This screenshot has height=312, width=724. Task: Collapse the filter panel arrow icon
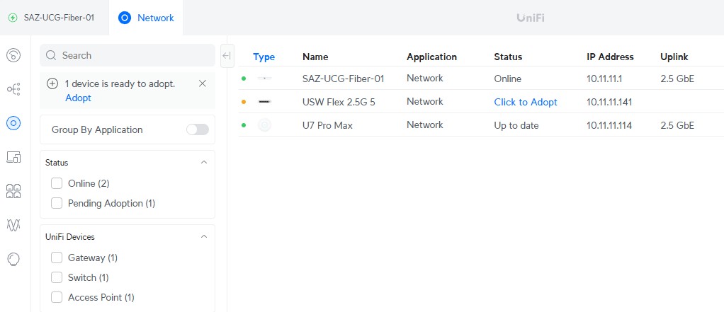click(227, 55)
